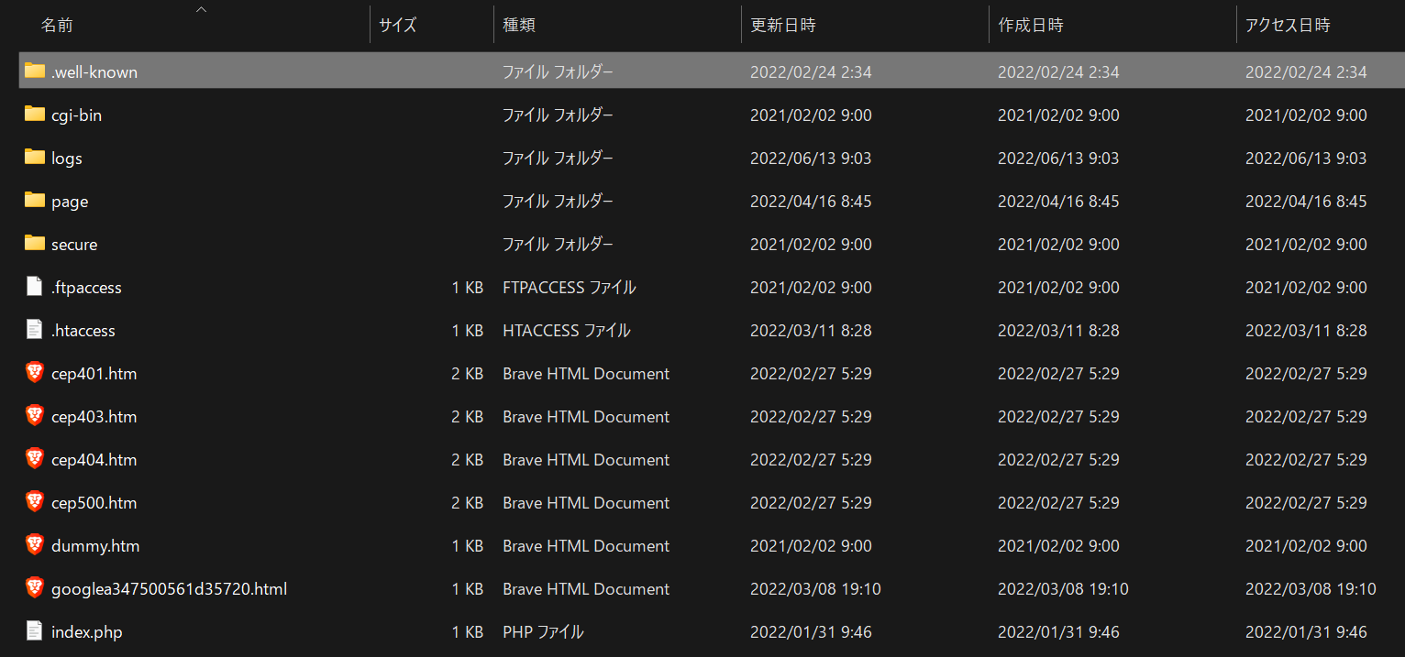
Task: Click the page folder name
Action: tap(70, 201)
